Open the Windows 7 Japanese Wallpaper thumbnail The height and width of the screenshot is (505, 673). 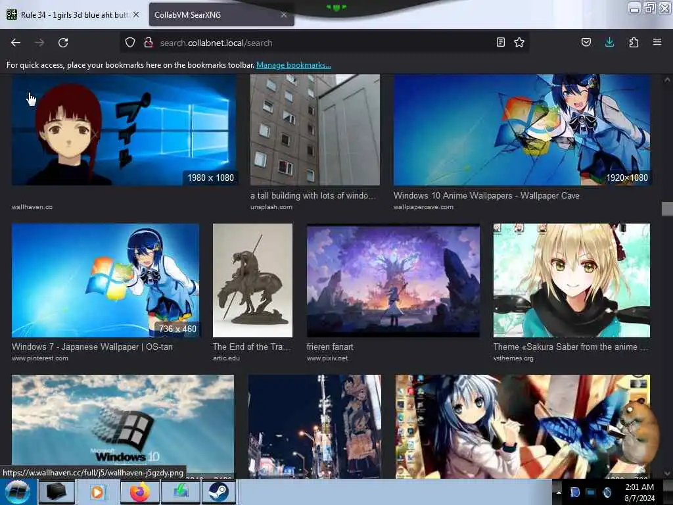click(x=106, y=280)
